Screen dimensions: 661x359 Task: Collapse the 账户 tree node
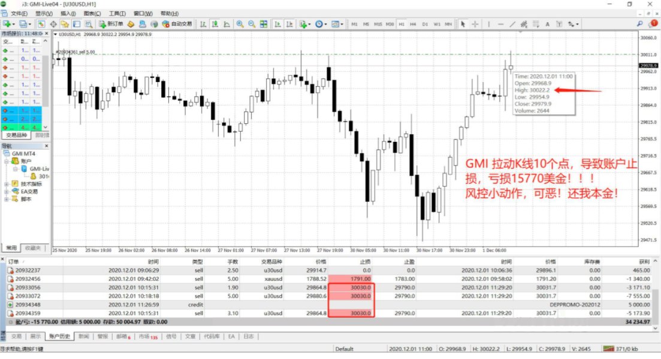[7, 161]
